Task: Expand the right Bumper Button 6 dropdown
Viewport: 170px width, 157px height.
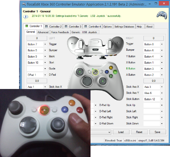Action: (162, 50)
